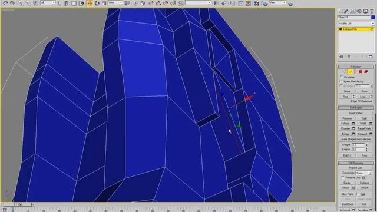
Task: Open the Render Scene dialog icon
Action: [264, 3]
